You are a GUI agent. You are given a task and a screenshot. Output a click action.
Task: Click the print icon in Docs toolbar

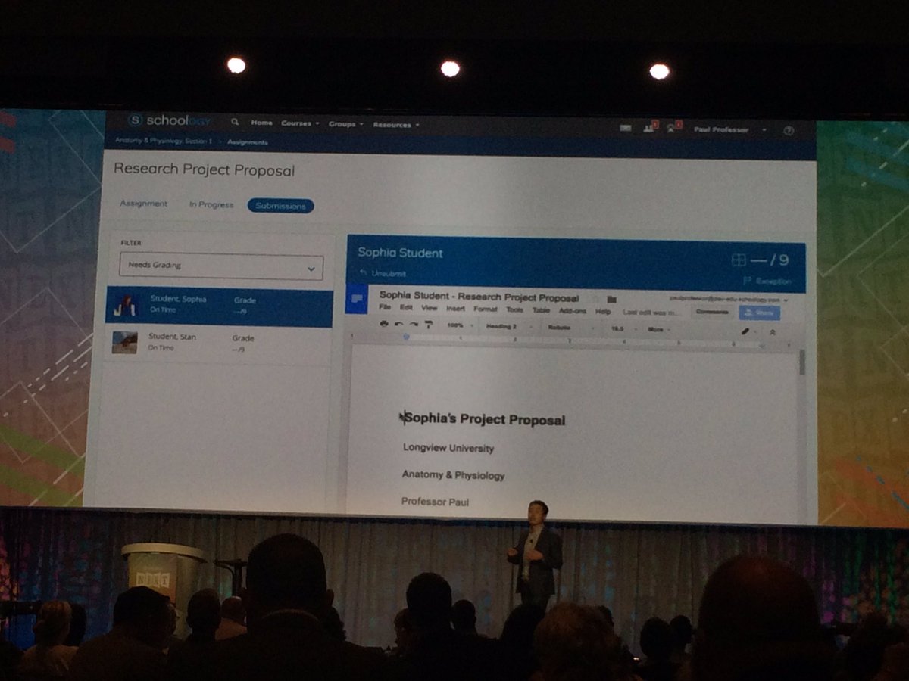383,324
